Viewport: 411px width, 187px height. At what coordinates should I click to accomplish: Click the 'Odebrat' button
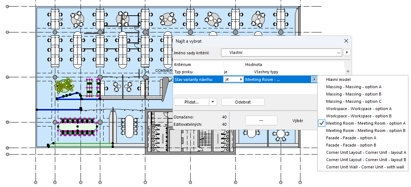pos(243,102)
